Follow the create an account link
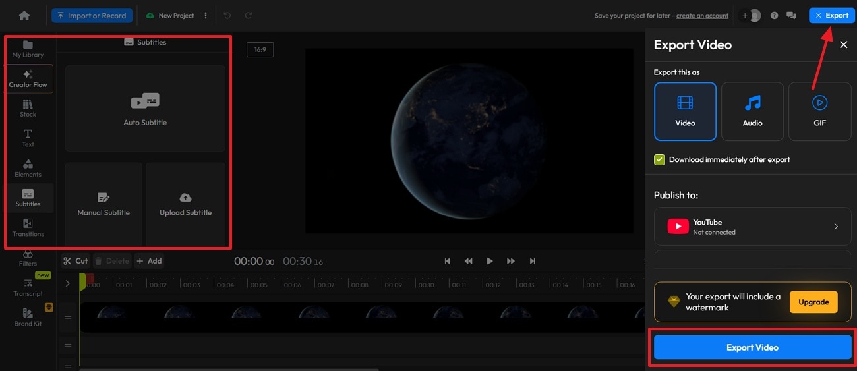Image resolution: width=857 pixels, height=371 pixels. 702,16
